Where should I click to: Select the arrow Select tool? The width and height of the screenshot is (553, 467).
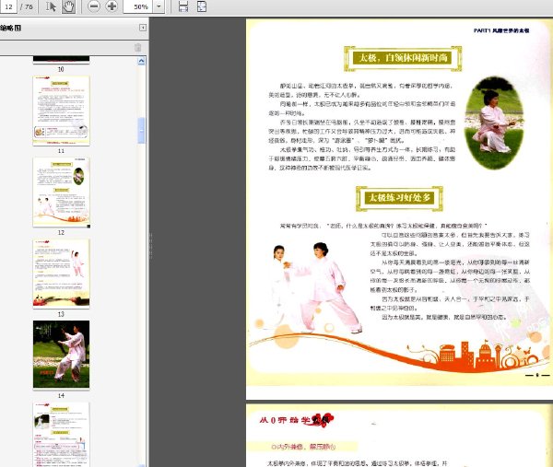pos(51,6)
